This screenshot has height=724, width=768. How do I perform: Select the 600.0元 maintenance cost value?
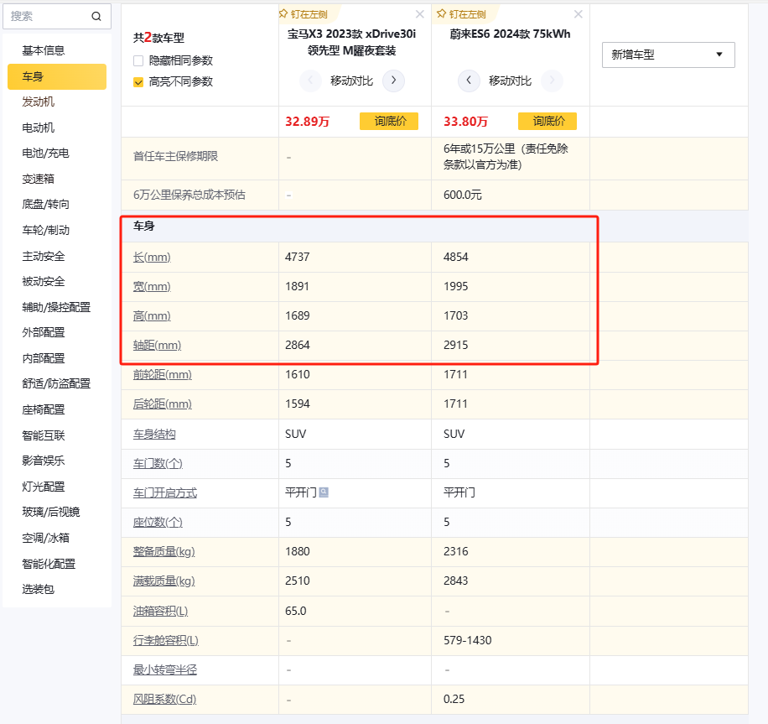462,195
